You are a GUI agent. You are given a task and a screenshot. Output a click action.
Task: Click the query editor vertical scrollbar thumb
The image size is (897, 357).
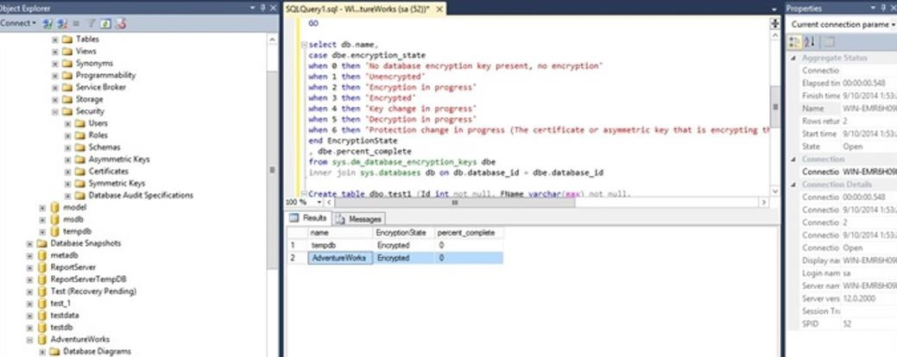tap(775, 107)
